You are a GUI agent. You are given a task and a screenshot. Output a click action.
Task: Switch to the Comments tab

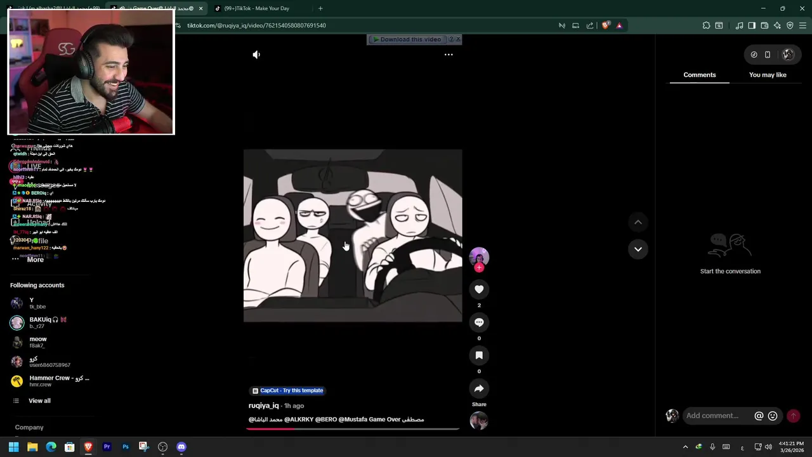(x=700, y=75)
